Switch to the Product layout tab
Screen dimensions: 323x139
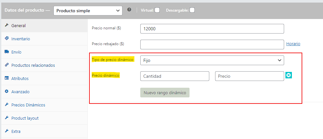coord(25,118)
